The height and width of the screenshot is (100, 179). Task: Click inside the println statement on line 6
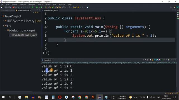click(114, 36)
